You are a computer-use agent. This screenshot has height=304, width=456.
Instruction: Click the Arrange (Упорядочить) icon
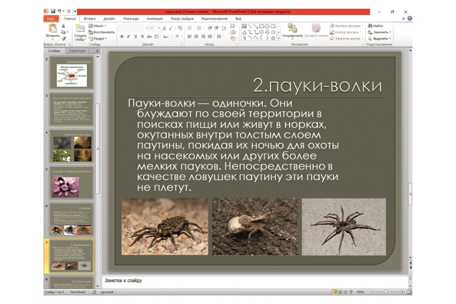click(x=292, y=29)
